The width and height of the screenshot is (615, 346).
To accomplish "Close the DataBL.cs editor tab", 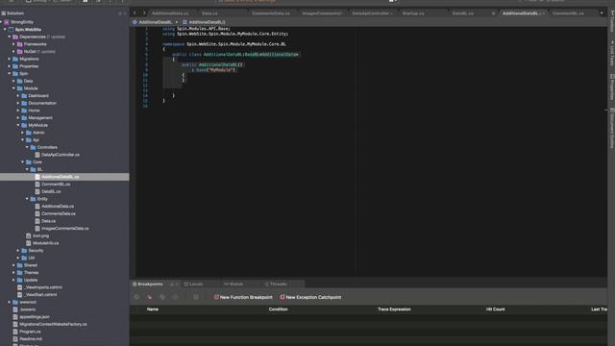I will pos(493,13).
